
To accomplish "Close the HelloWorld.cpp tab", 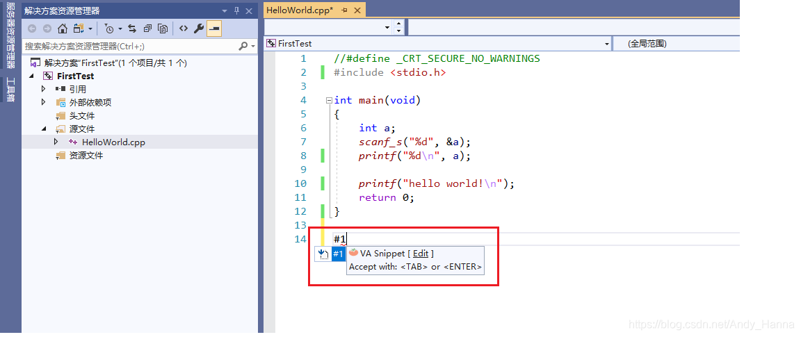I will (x=357, y=10).
